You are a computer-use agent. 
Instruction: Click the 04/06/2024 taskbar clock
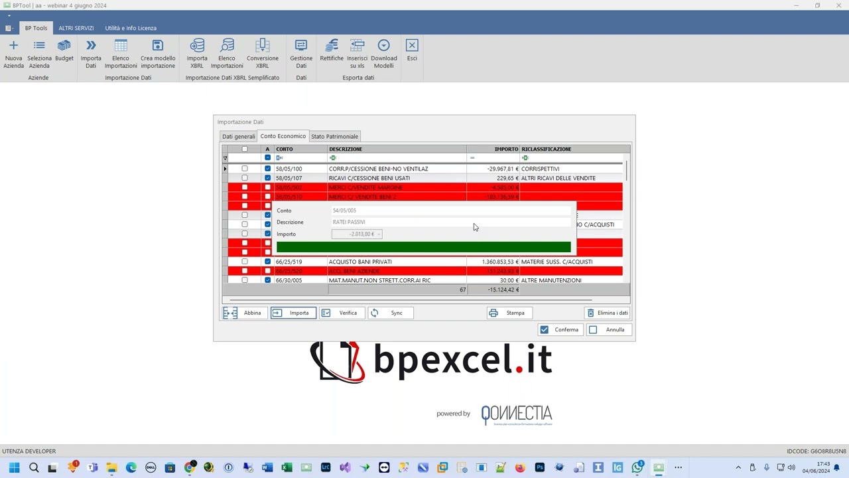(x=816, y=467)
